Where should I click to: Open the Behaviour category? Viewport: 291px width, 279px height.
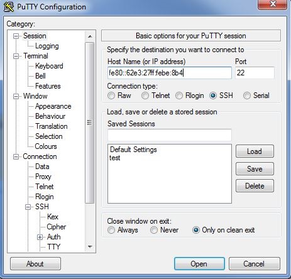[x=50, y=116]
